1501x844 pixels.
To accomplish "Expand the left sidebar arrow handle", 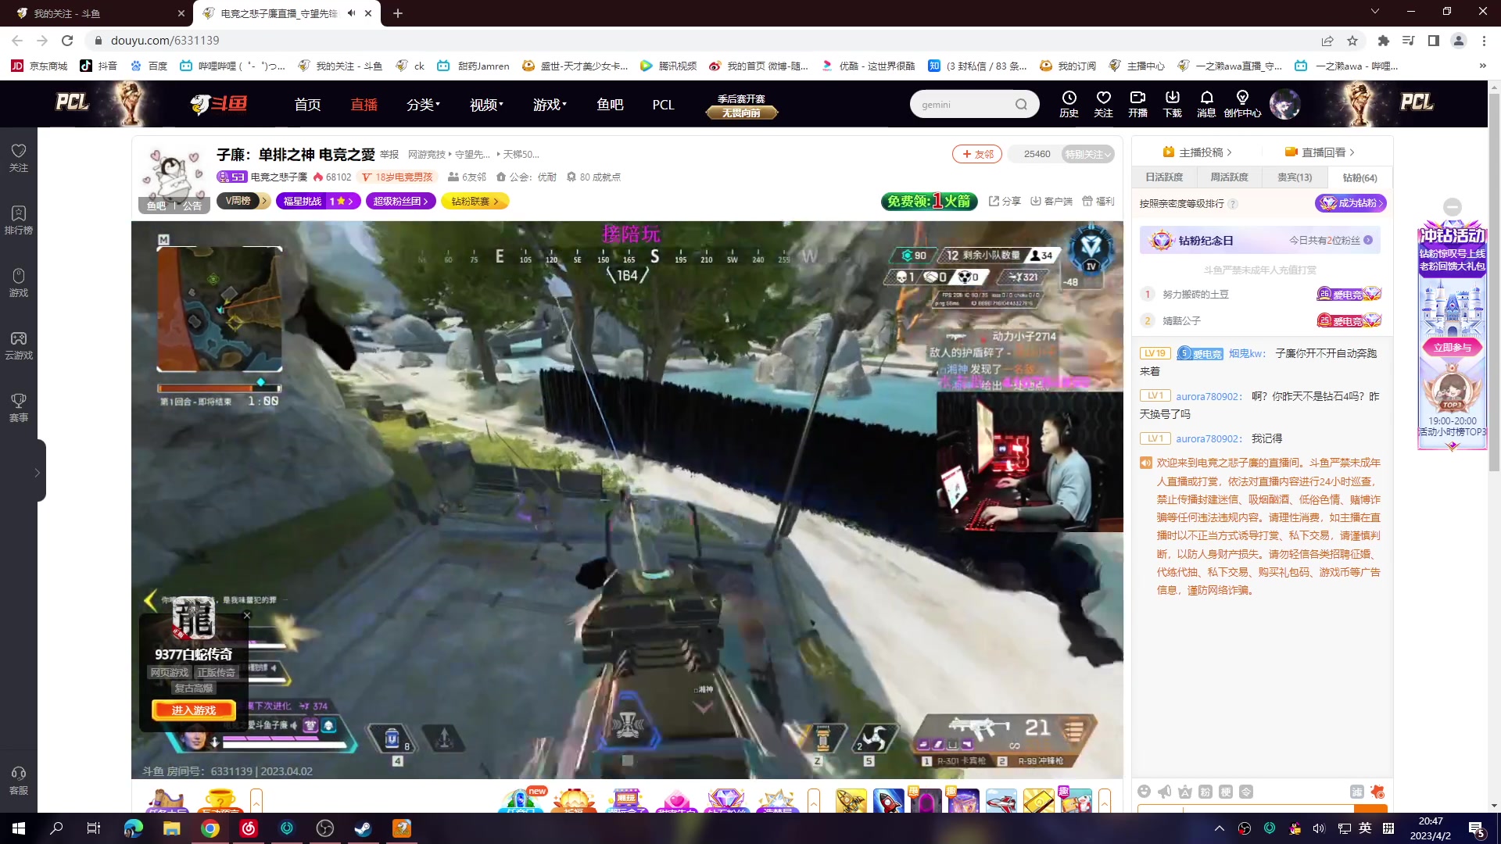I will 38,472.
